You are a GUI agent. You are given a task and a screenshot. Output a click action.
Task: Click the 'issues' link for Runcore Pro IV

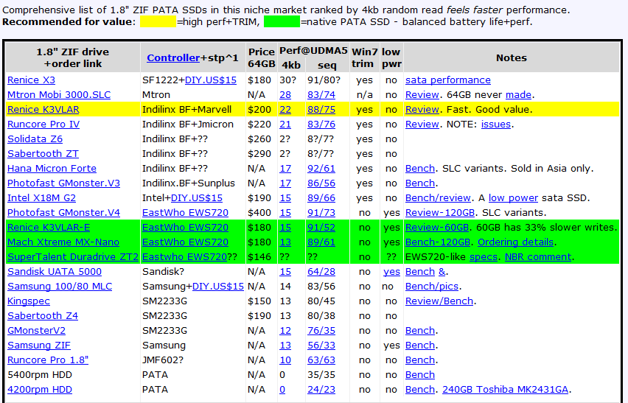496,125
